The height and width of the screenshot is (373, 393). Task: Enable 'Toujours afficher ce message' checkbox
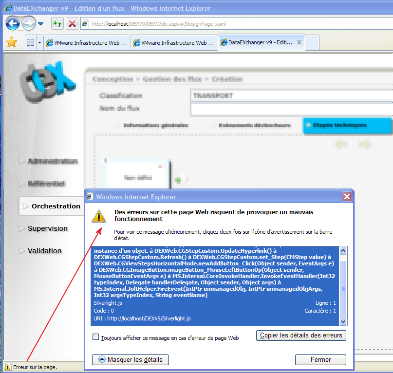point(96,337)
